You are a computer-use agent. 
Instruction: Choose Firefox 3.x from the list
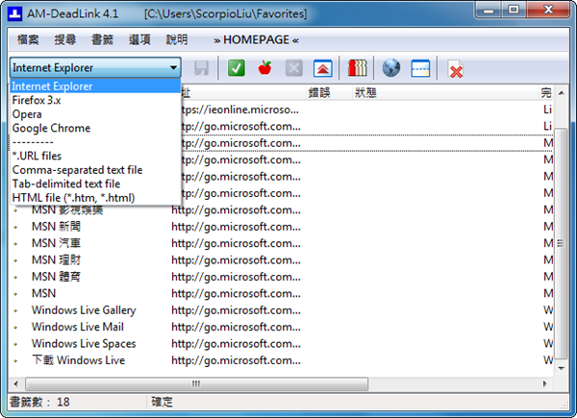click(95, 100)
